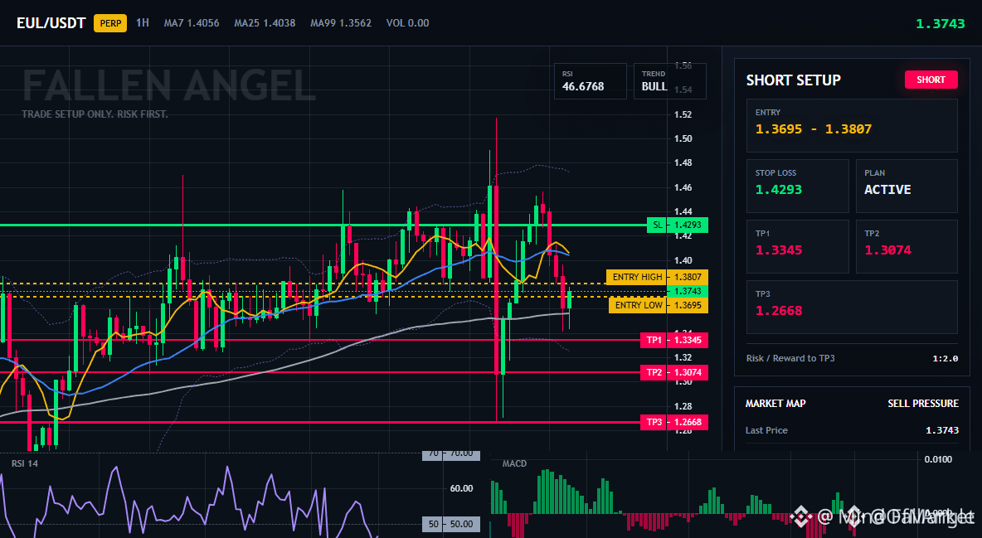Click the red SHORT button

point(931,80)
